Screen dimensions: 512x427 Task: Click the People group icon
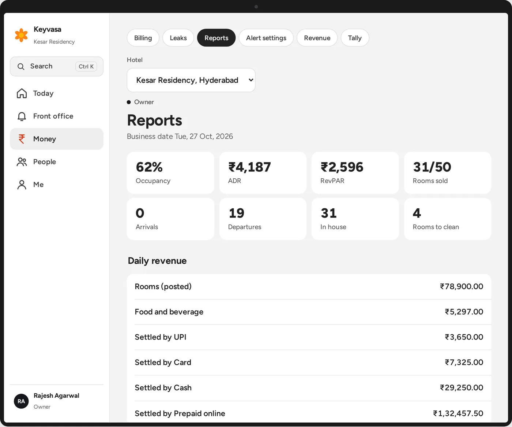tap(22, 162)
